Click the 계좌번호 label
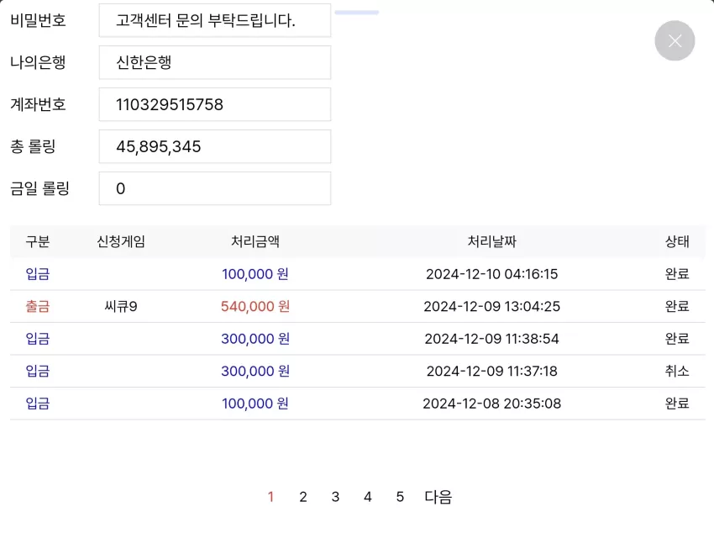Viewport: 714px width, 549px height. click(39, 104)
